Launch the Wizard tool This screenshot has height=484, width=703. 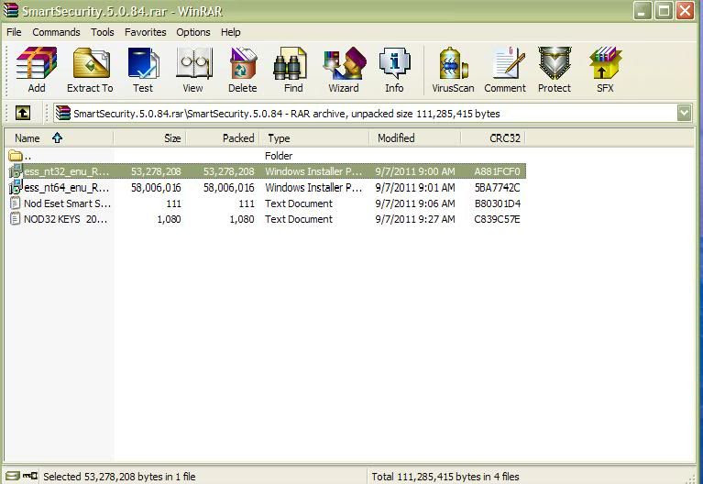(x=344, y=63)
